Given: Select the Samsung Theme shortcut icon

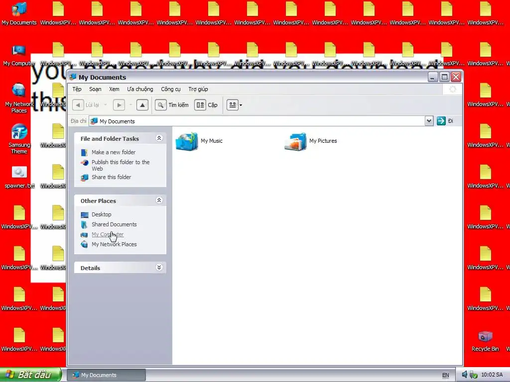Looking at the screenshot, I should tap(19, 139).
